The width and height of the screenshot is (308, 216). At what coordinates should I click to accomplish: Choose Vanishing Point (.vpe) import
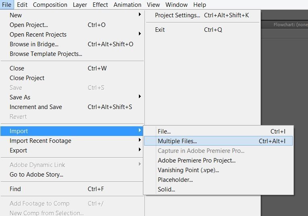(x=219, y=170)
